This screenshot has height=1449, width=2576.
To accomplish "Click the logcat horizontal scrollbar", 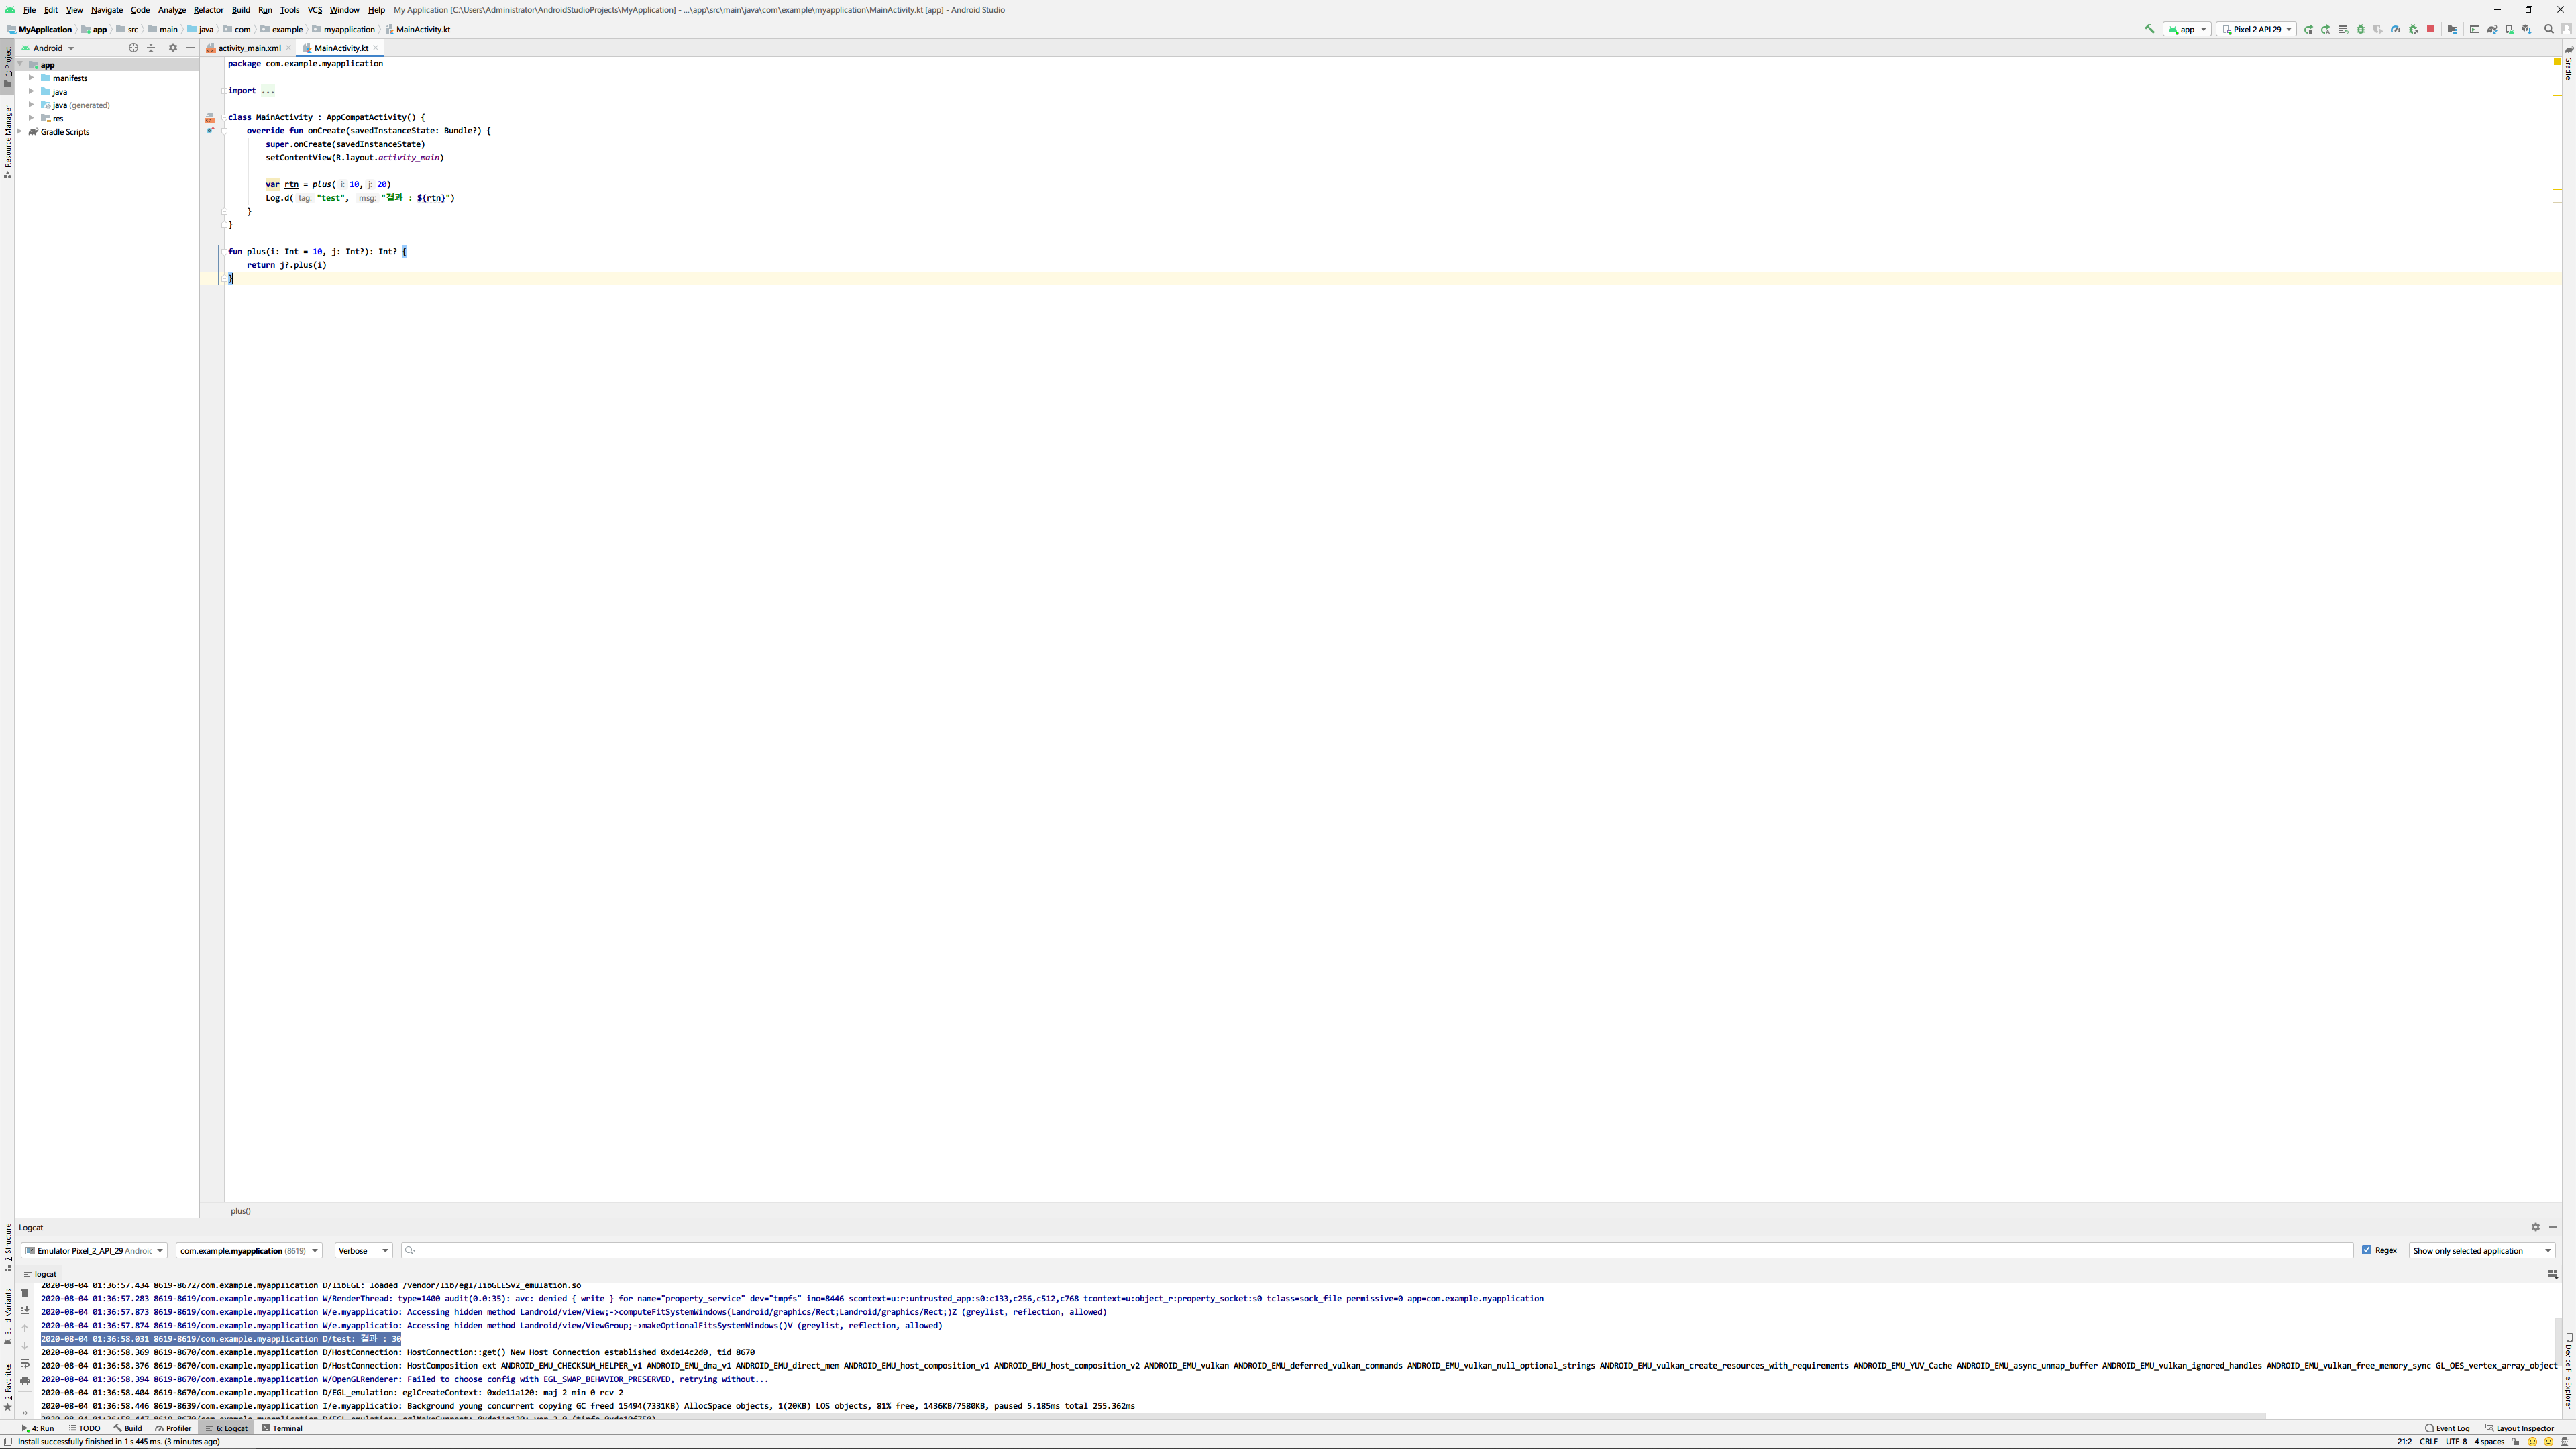I will [x=1150, y=1416].
